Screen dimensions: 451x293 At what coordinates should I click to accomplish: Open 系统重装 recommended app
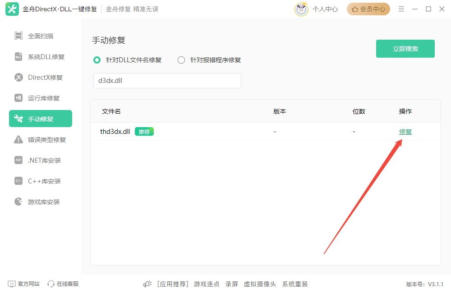pos(295,284)
